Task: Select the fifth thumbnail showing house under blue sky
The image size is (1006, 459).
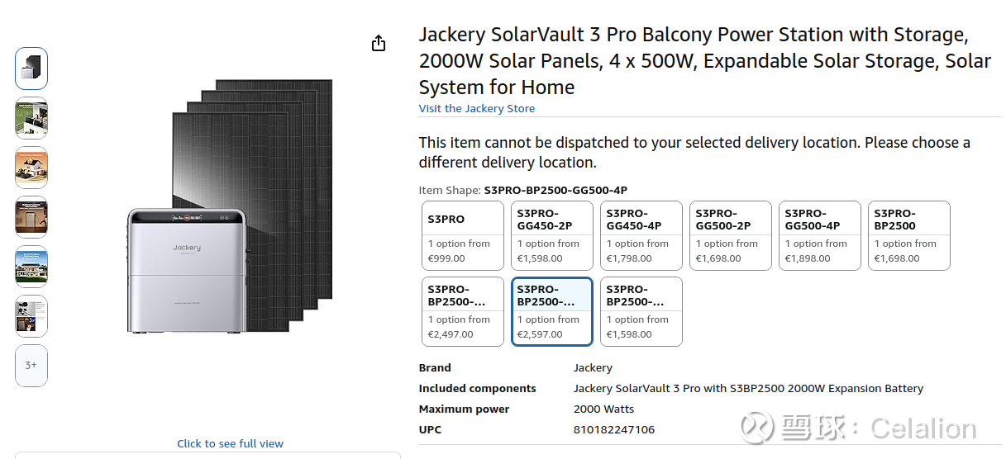Action: [x=31, y=267]
